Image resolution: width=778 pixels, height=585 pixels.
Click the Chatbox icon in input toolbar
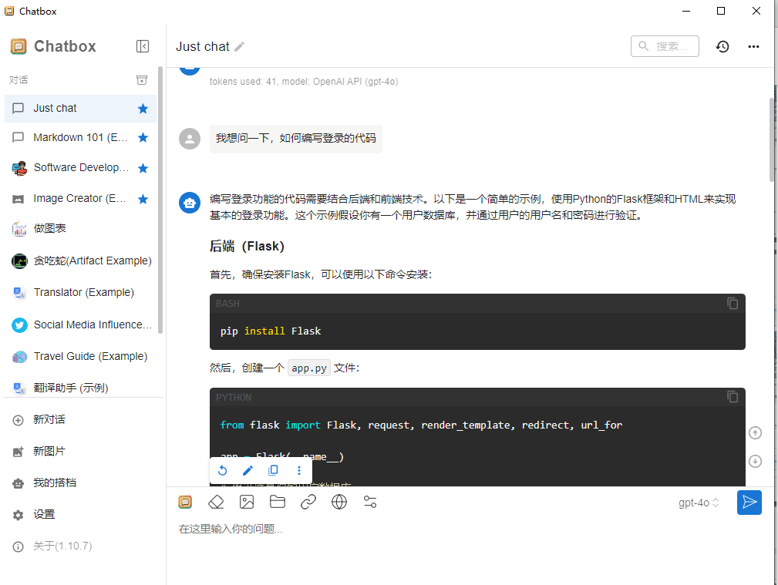[x=185, y=502]
